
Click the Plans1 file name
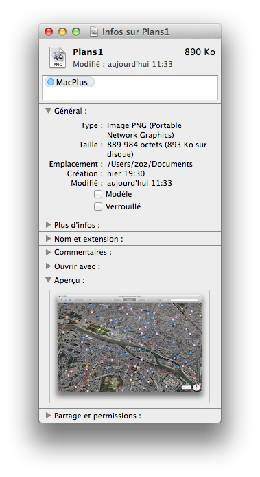click(x=88, y=52)
